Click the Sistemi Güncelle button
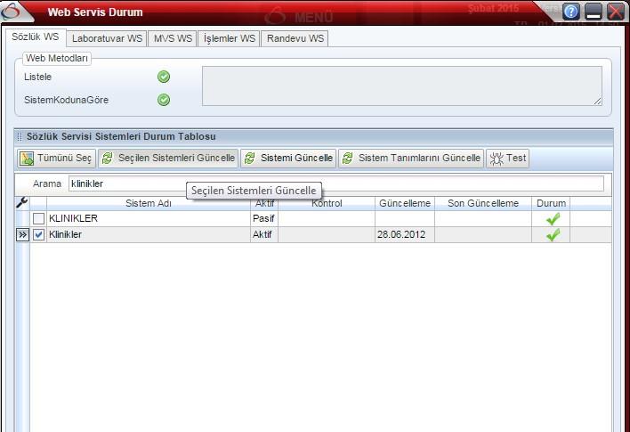The height and width of the screenshot is (432, 630). (x=288, y=159)
